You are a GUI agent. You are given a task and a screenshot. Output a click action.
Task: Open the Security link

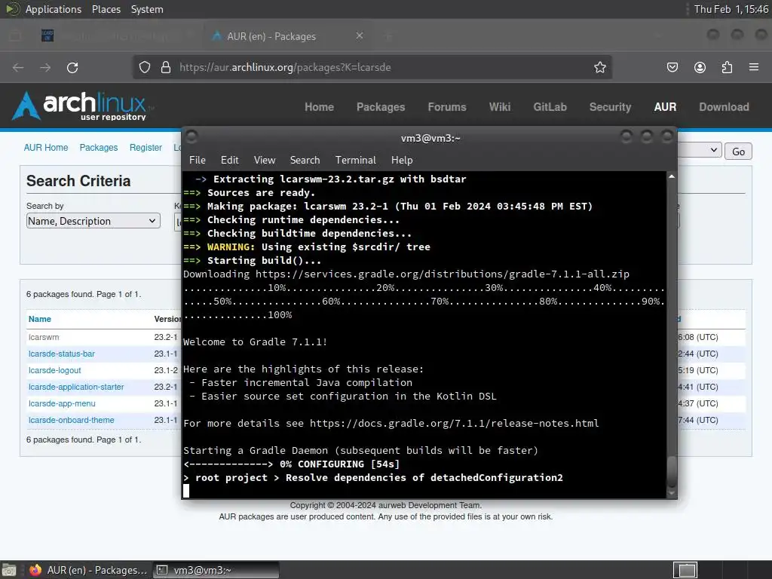tap(610, 107)
